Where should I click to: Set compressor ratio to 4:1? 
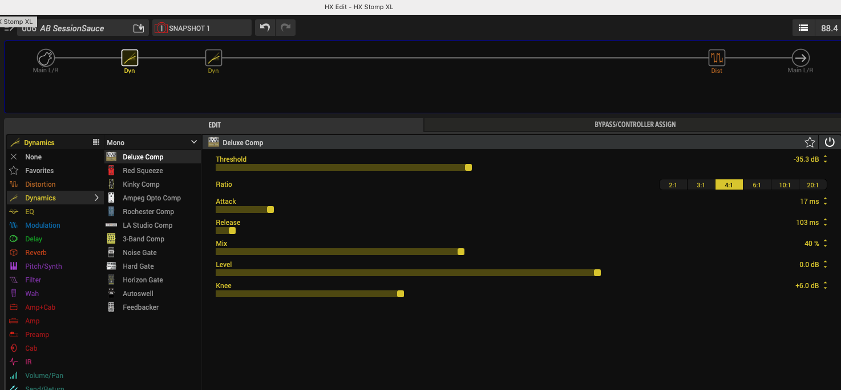pos(729,184)
